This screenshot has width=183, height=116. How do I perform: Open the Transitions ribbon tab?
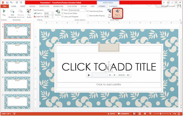coord(44,6)
